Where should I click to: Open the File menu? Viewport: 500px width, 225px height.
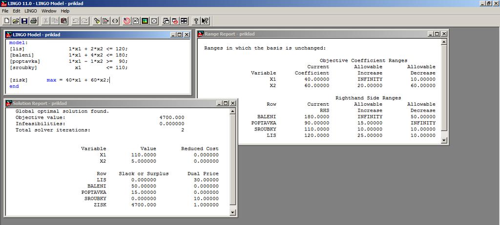[5, 11]
